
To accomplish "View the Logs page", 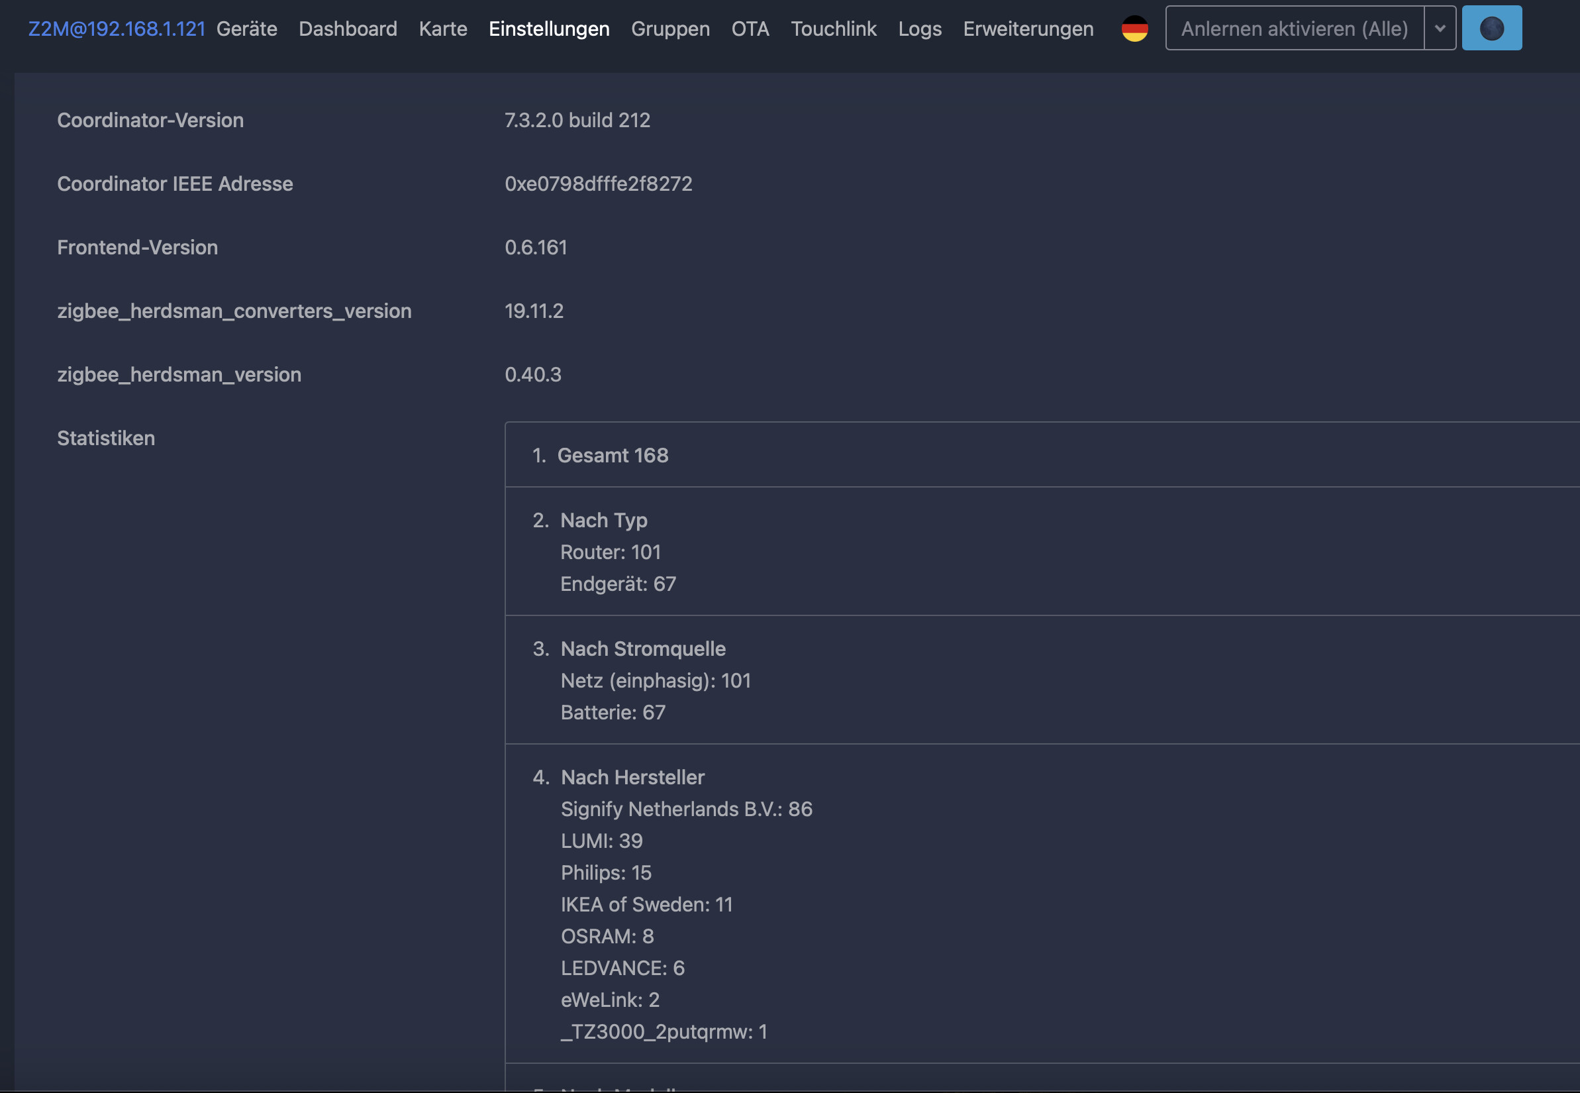I will (919, 28).
